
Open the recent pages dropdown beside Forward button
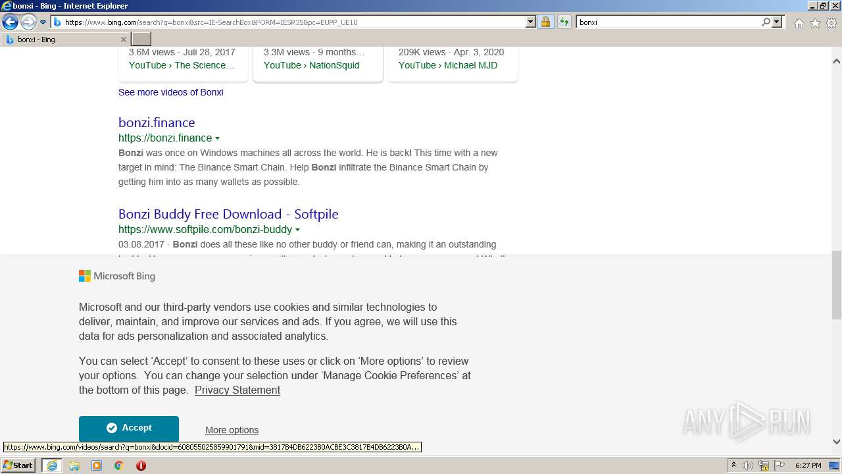click(43, 22)
